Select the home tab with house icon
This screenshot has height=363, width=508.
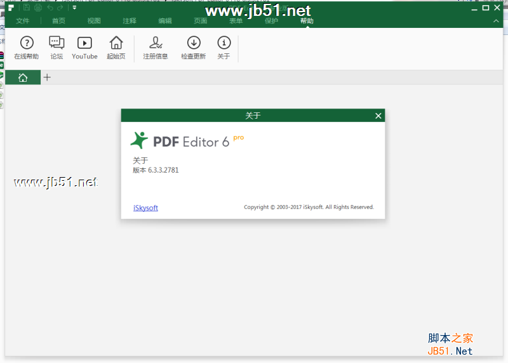(23, 77)
